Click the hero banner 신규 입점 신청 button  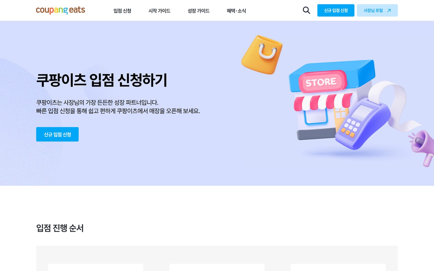57,134
